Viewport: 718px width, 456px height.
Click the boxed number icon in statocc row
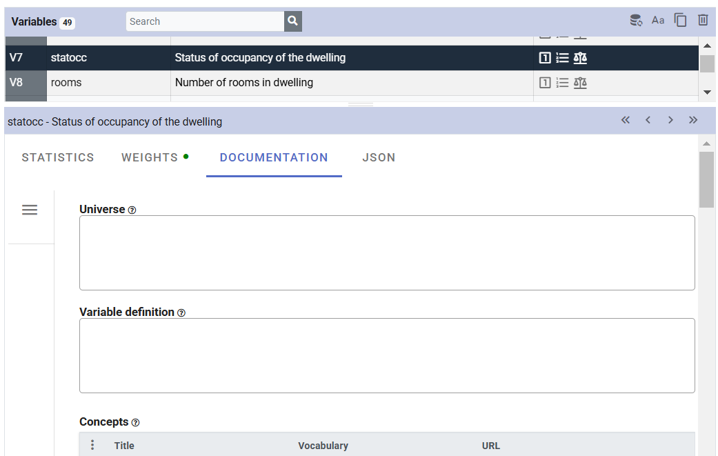545,58
